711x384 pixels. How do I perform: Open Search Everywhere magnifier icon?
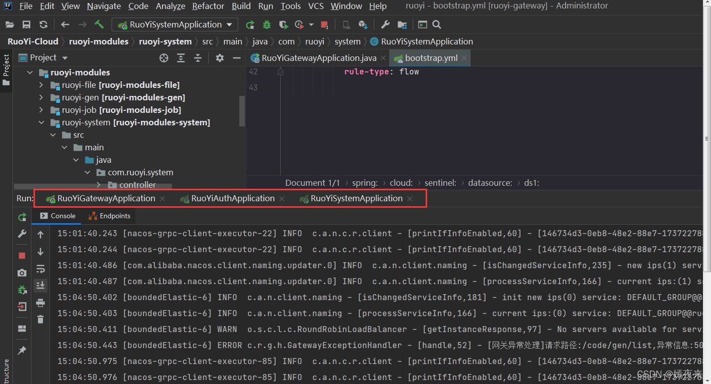point(437,24)
